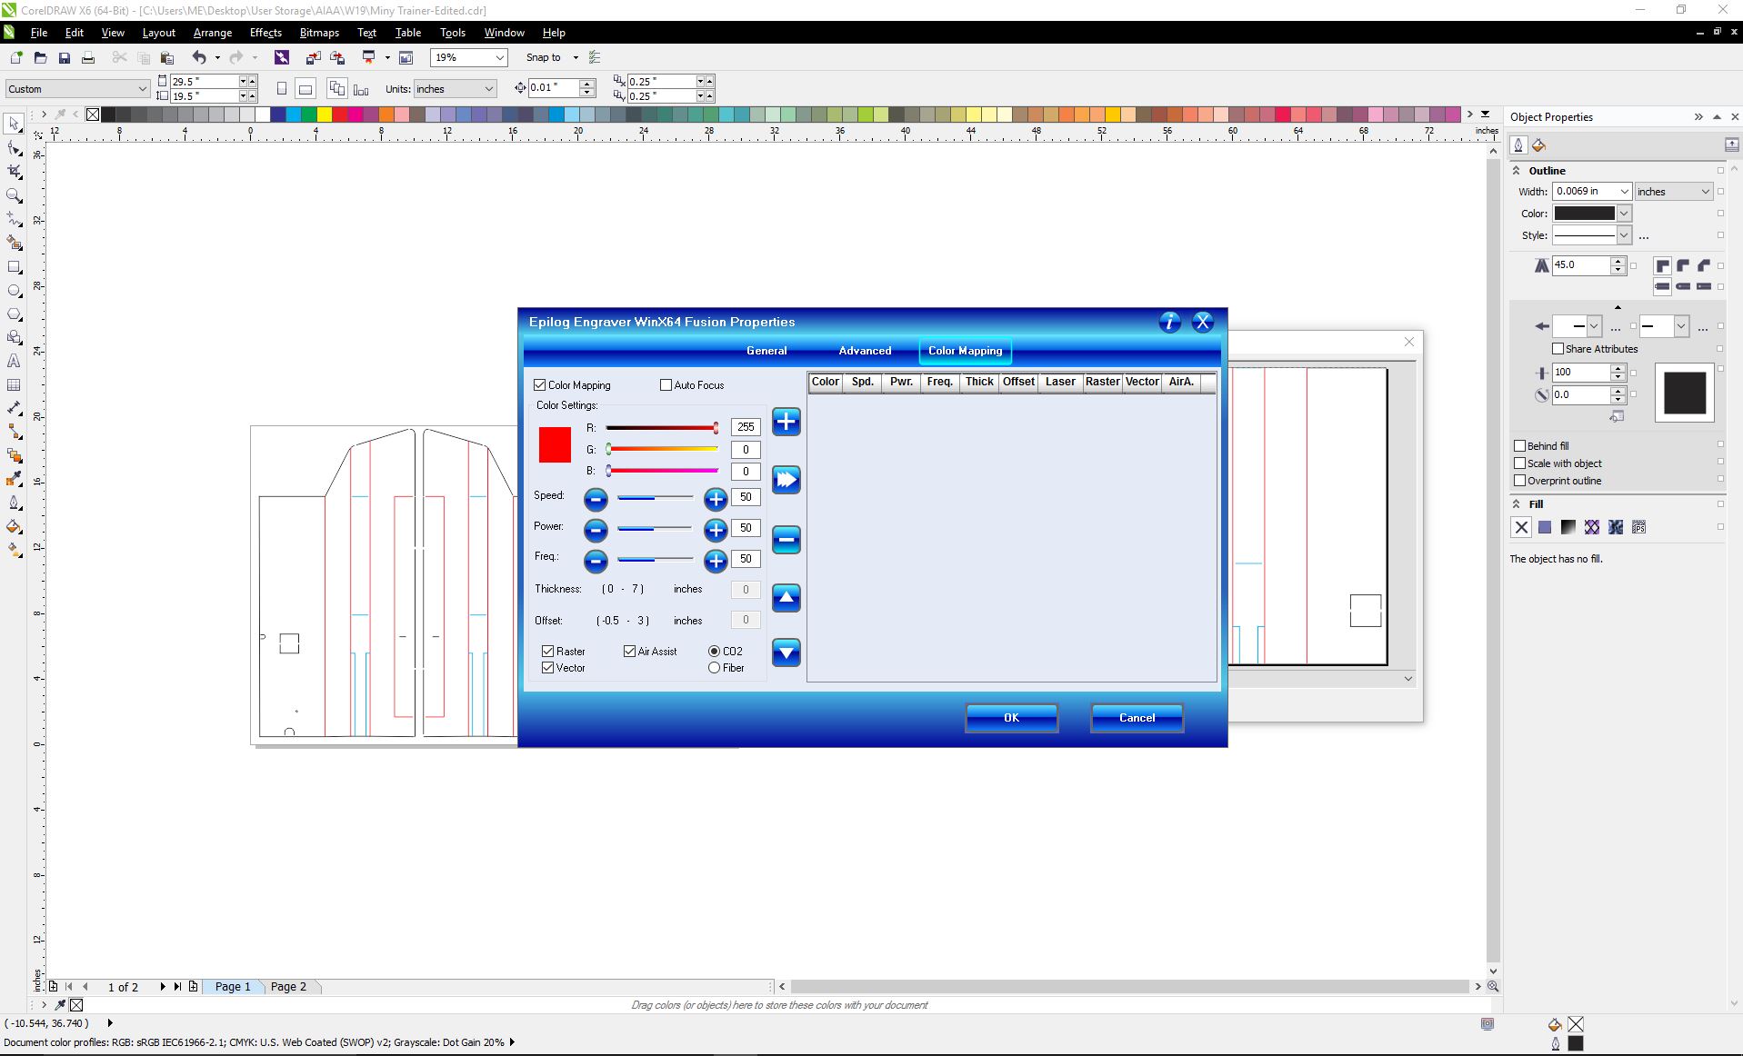Uncheck the Color Mapping checkbox
Viewport: 1743px width, 1056px height.
[540, 385]
